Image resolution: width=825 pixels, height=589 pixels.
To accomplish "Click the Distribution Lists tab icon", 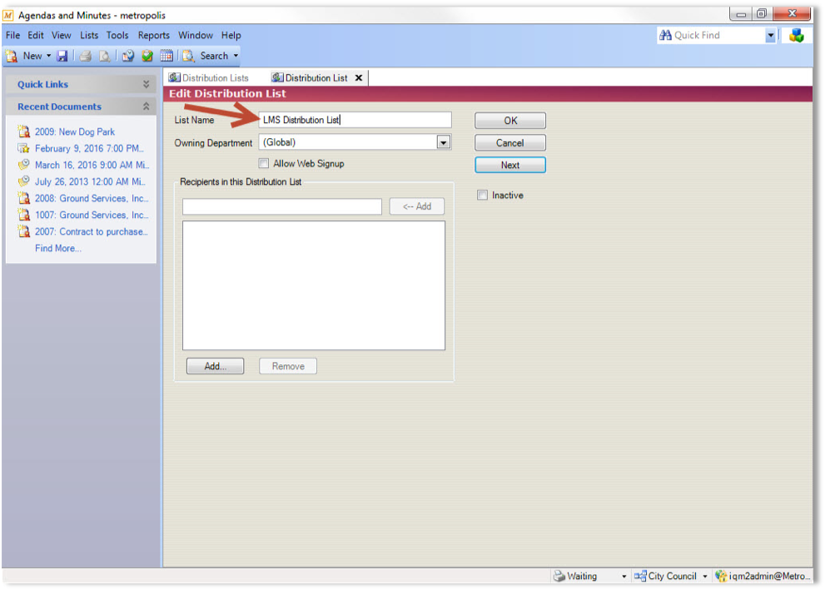I will (174, 78).
